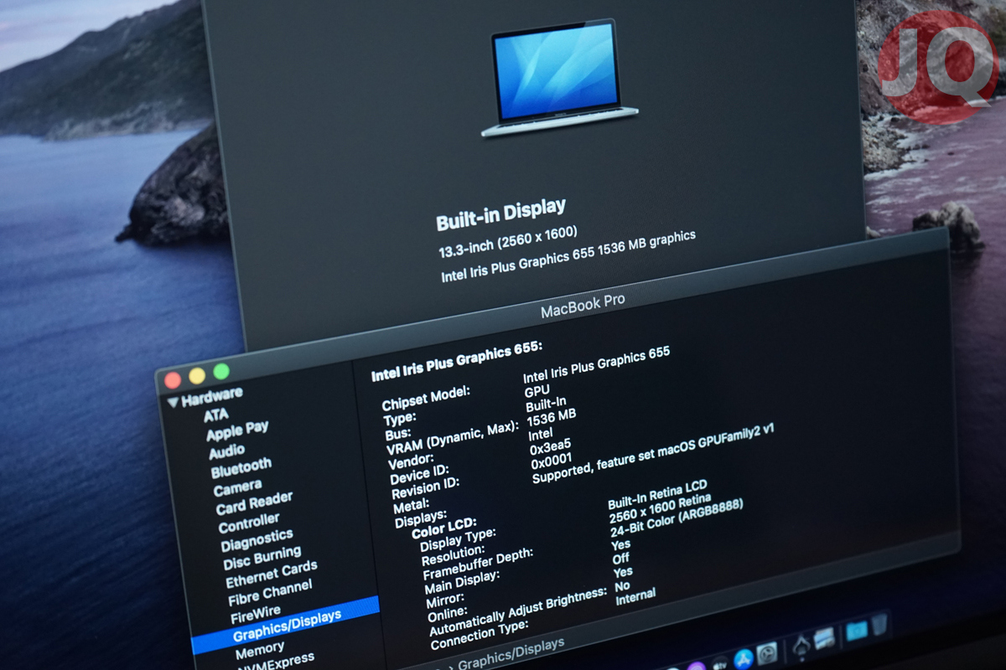Select the Chipset Model value text
The width and height of the screenshot is (1006, 670).
(x=596, y=364)
